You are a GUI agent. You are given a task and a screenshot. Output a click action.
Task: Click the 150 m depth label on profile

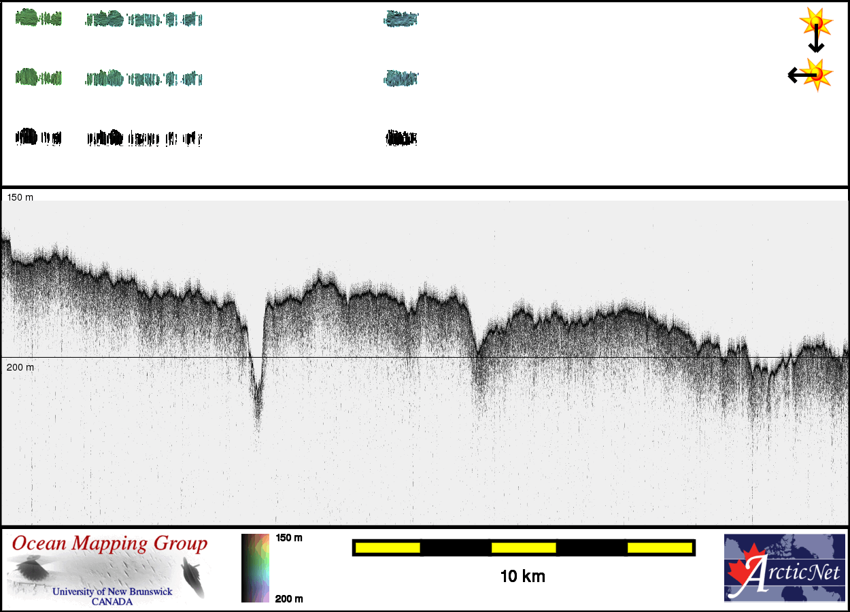pyautogui.click(x=20, y=197)
